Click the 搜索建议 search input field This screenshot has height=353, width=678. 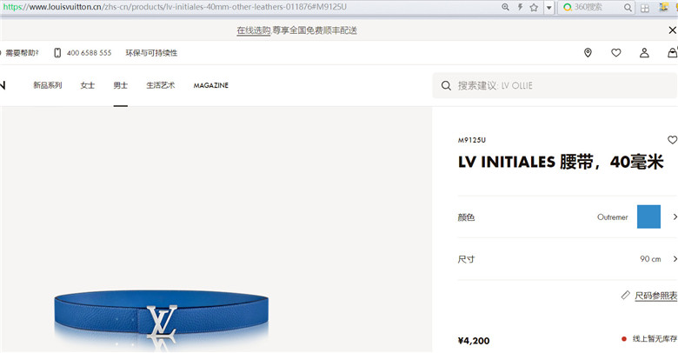[555, 86]
